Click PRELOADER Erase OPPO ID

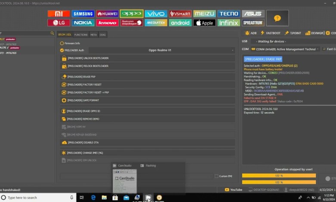(147, 111)
